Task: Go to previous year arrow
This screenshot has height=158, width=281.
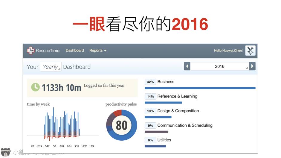Action: [x=187, y=66]
